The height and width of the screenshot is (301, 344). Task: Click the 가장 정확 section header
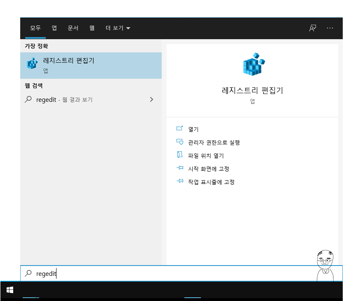pyautogui.click(x=36, y=46)
